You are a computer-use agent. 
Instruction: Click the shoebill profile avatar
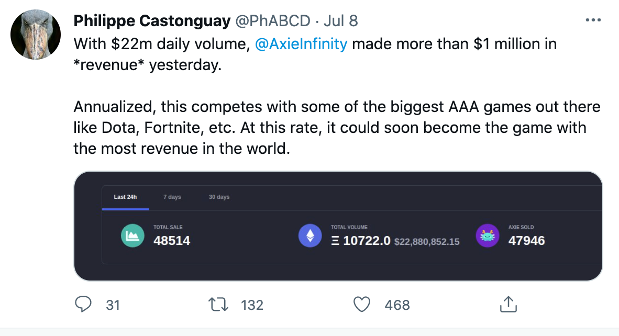point(36,35)
